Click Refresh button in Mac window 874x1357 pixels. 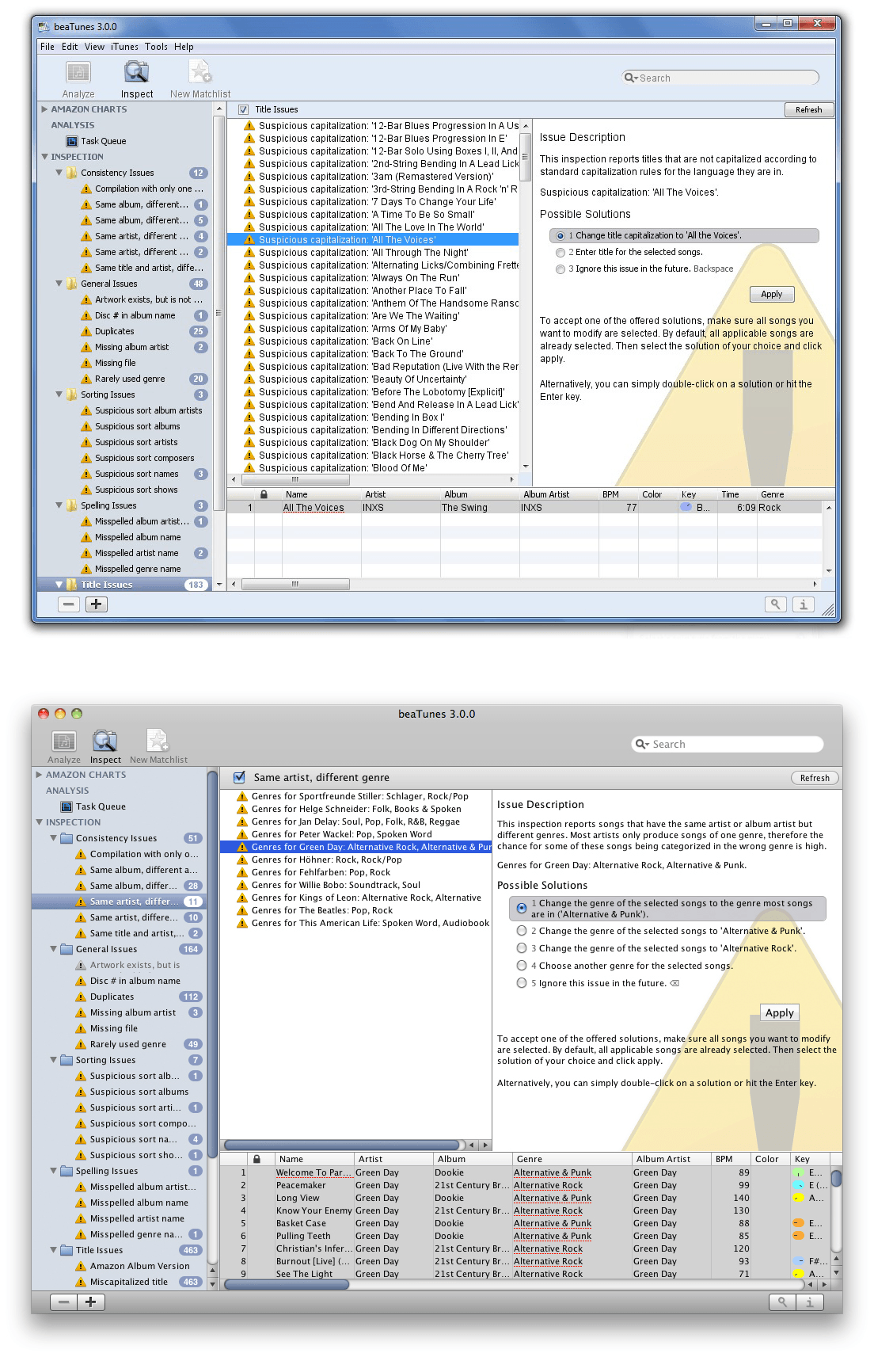(814, 778)
